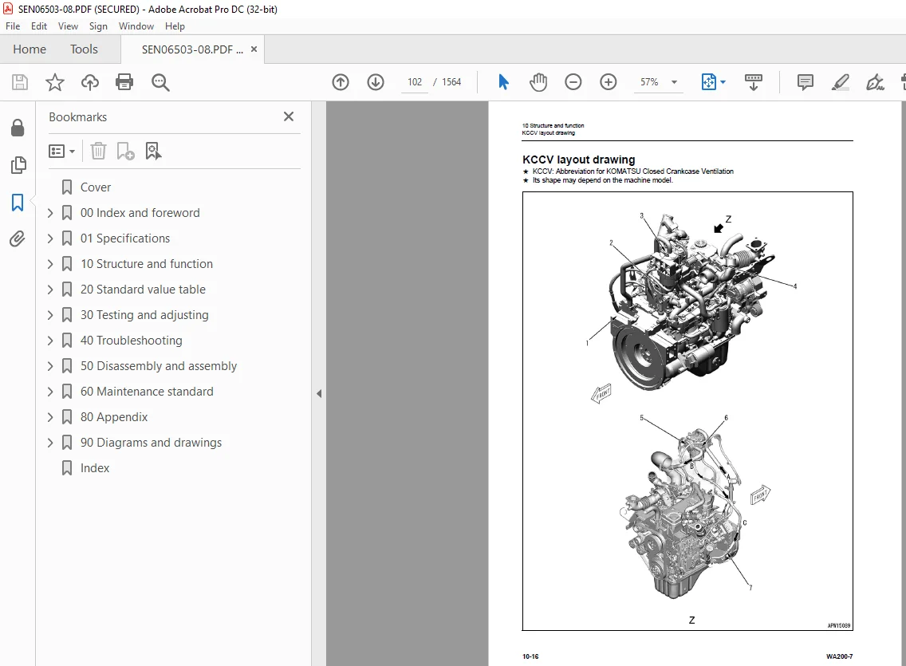Add a new bookmark
The image size is (906, 666).
(x=125, y=152)
